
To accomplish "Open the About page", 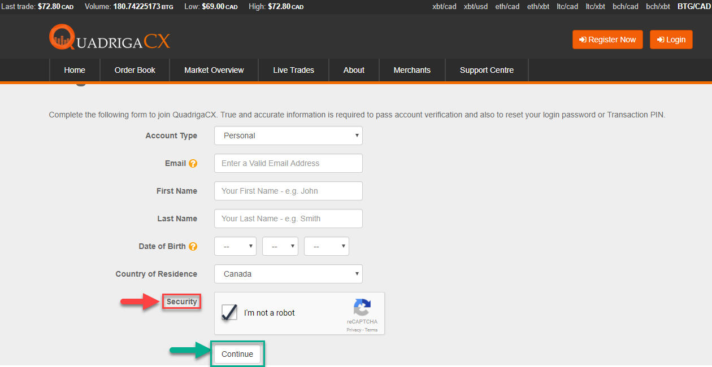I will [354, 70].
